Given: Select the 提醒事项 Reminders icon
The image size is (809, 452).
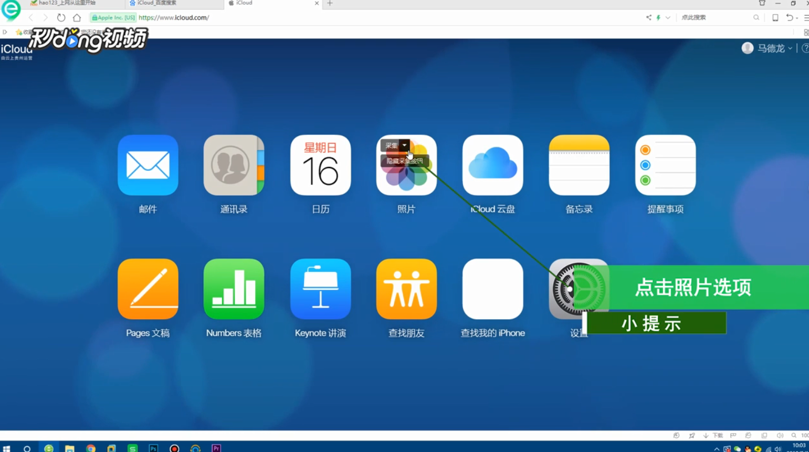Looking at the screenshot, I should pyautogui.click(x=665, y=164).
